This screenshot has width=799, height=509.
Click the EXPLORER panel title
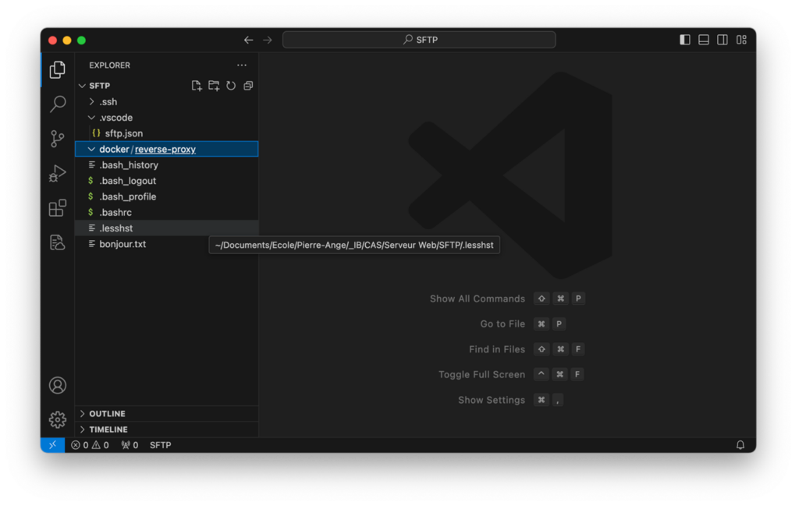coord(109,65)
